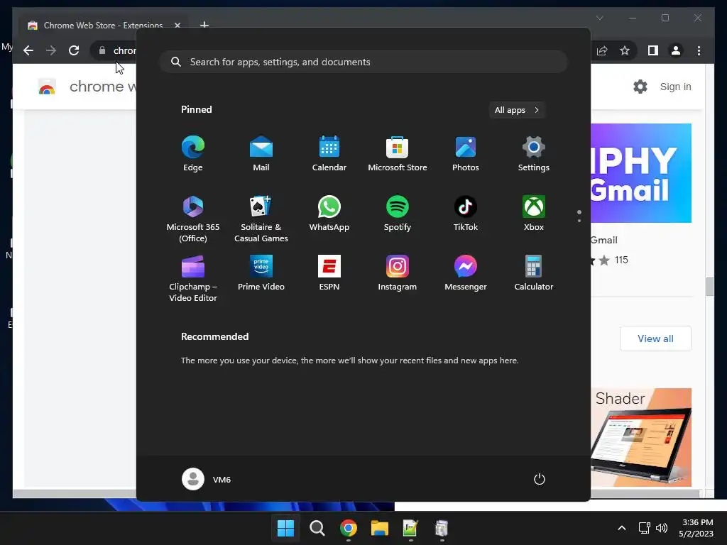The width and height of the screenshot is (727, 545).
Task: Open File Explorer from the taskbar
Action: [x=380, y=528]
